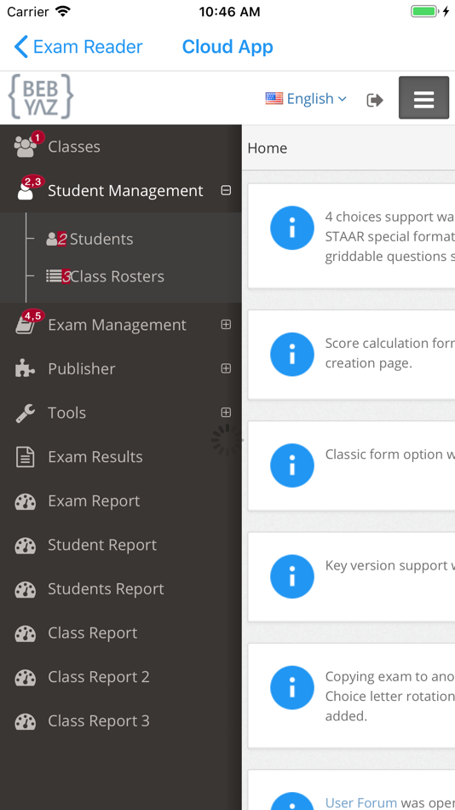Image resolution: width=455 pixels, height=810 pixels.
Task: Click the Student Management person icon
Action: point(26,191)
